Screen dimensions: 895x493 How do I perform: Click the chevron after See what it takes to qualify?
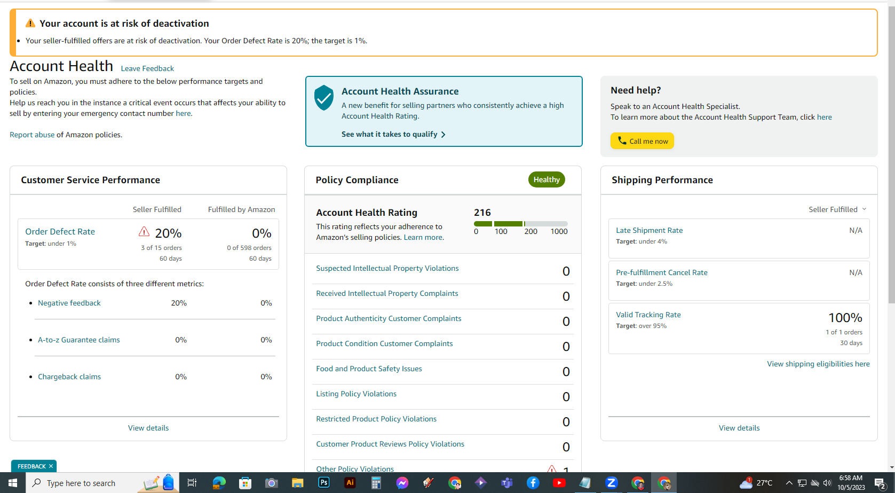(443, 135)
